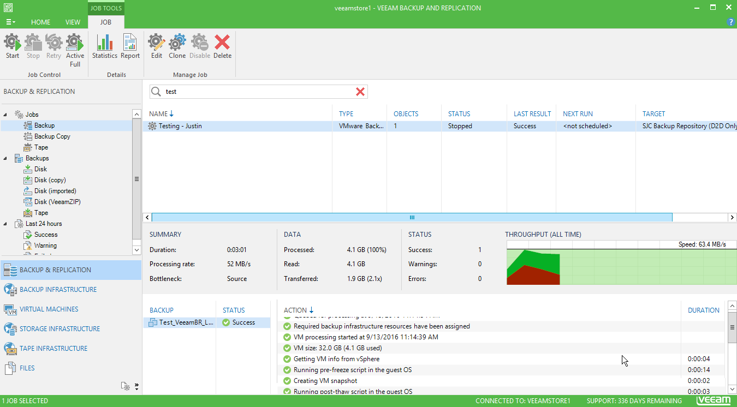Edit the Testing - Justin job

coord(156,46)
